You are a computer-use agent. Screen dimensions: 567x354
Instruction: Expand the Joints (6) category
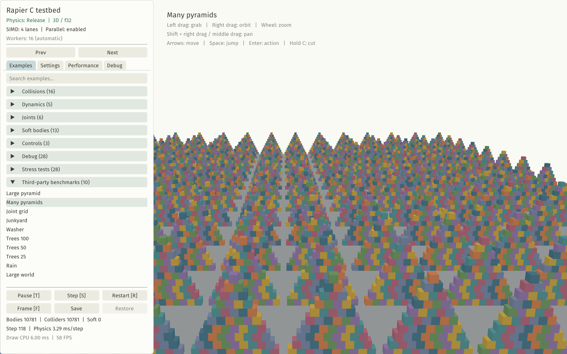(x=77, y=117)
